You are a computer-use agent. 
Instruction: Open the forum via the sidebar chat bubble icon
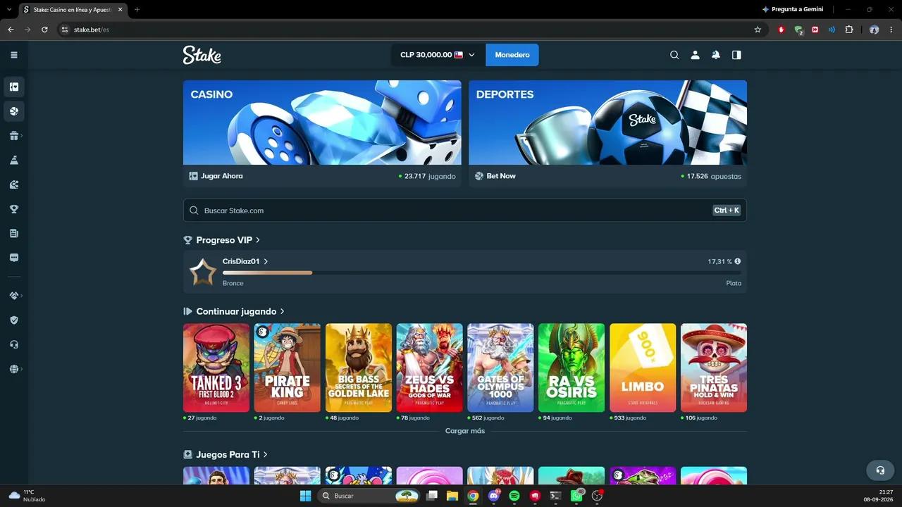tap(14, 258)
